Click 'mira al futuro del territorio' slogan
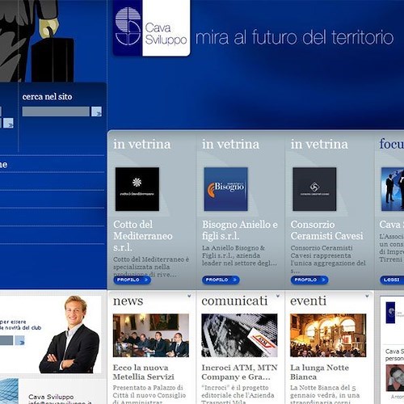404x404 pixels. pos(294,37)
